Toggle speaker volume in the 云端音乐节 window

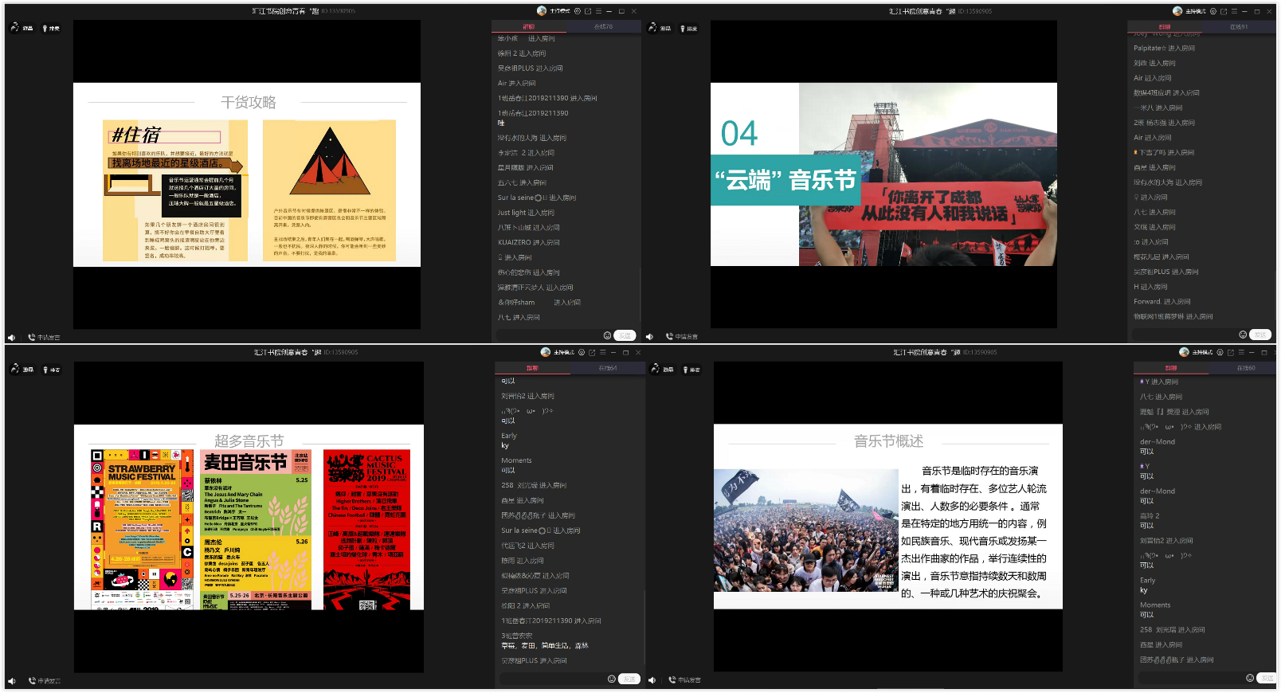[649, 337]
